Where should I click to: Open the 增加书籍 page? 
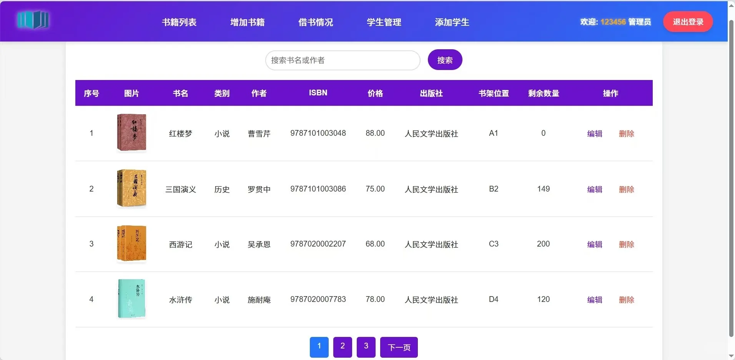[x=247, y=22]
